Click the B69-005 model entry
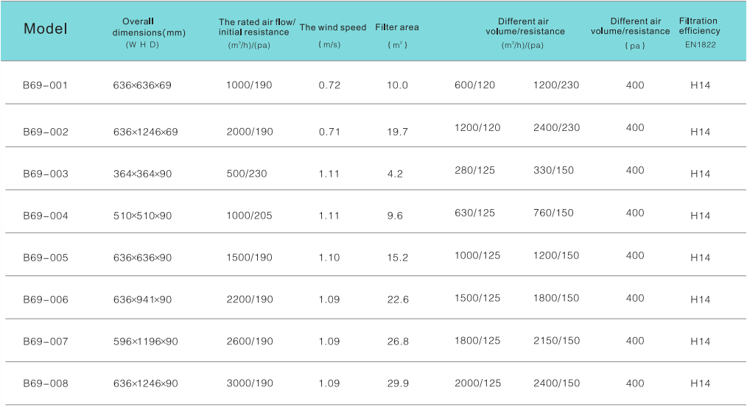747x407 pixels. point(46,258)
